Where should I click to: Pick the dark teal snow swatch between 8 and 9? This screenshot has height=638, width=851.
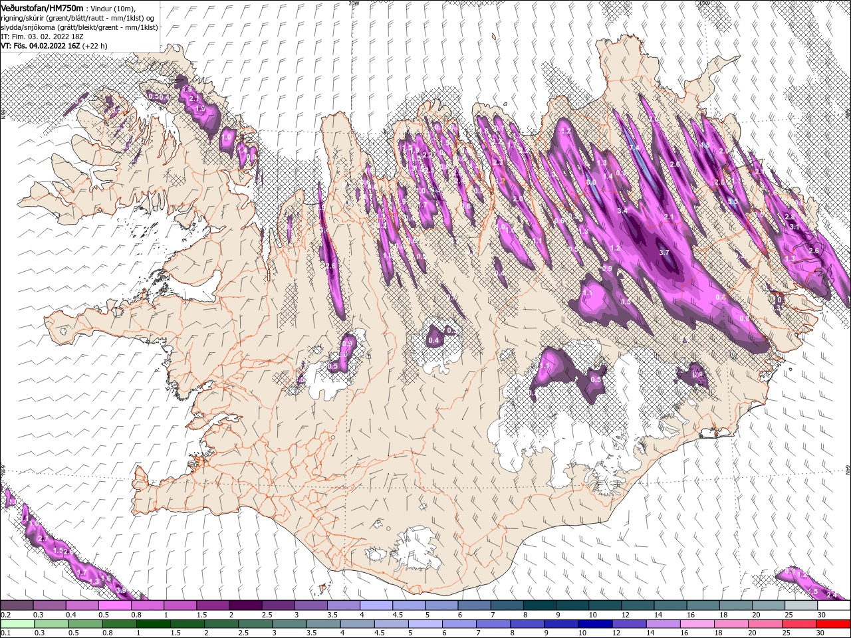tap(539, 605)
